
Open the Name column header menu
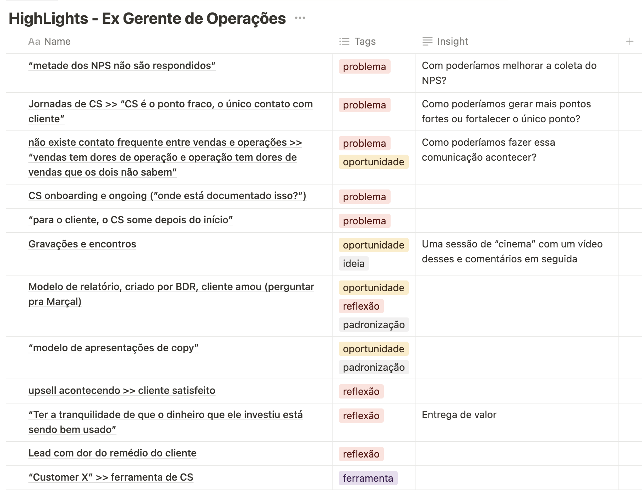click(x=57, y=42)
